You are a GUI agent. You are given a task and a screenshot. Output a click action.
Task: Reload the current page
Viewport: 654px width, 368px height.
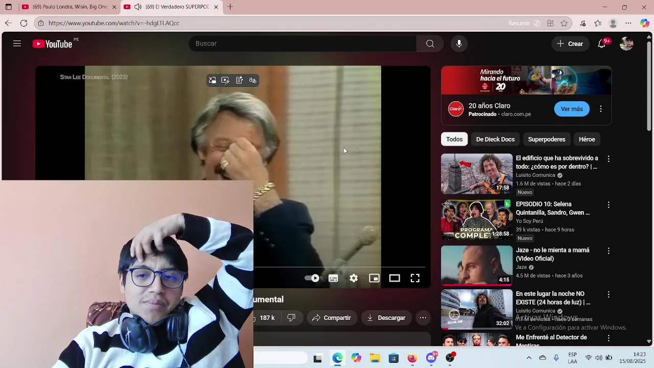coord(24,23)
